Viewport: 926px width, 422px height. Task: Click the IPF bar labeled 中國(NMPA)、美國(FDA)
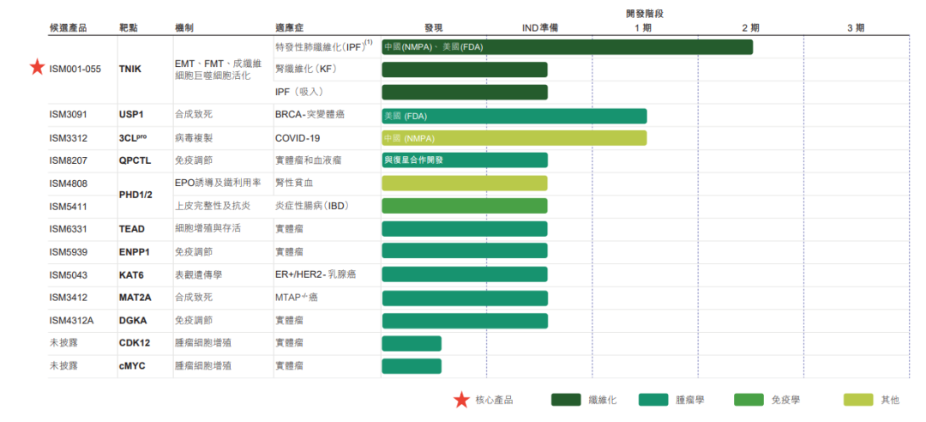pyautogui.click(x=567, y=47)
